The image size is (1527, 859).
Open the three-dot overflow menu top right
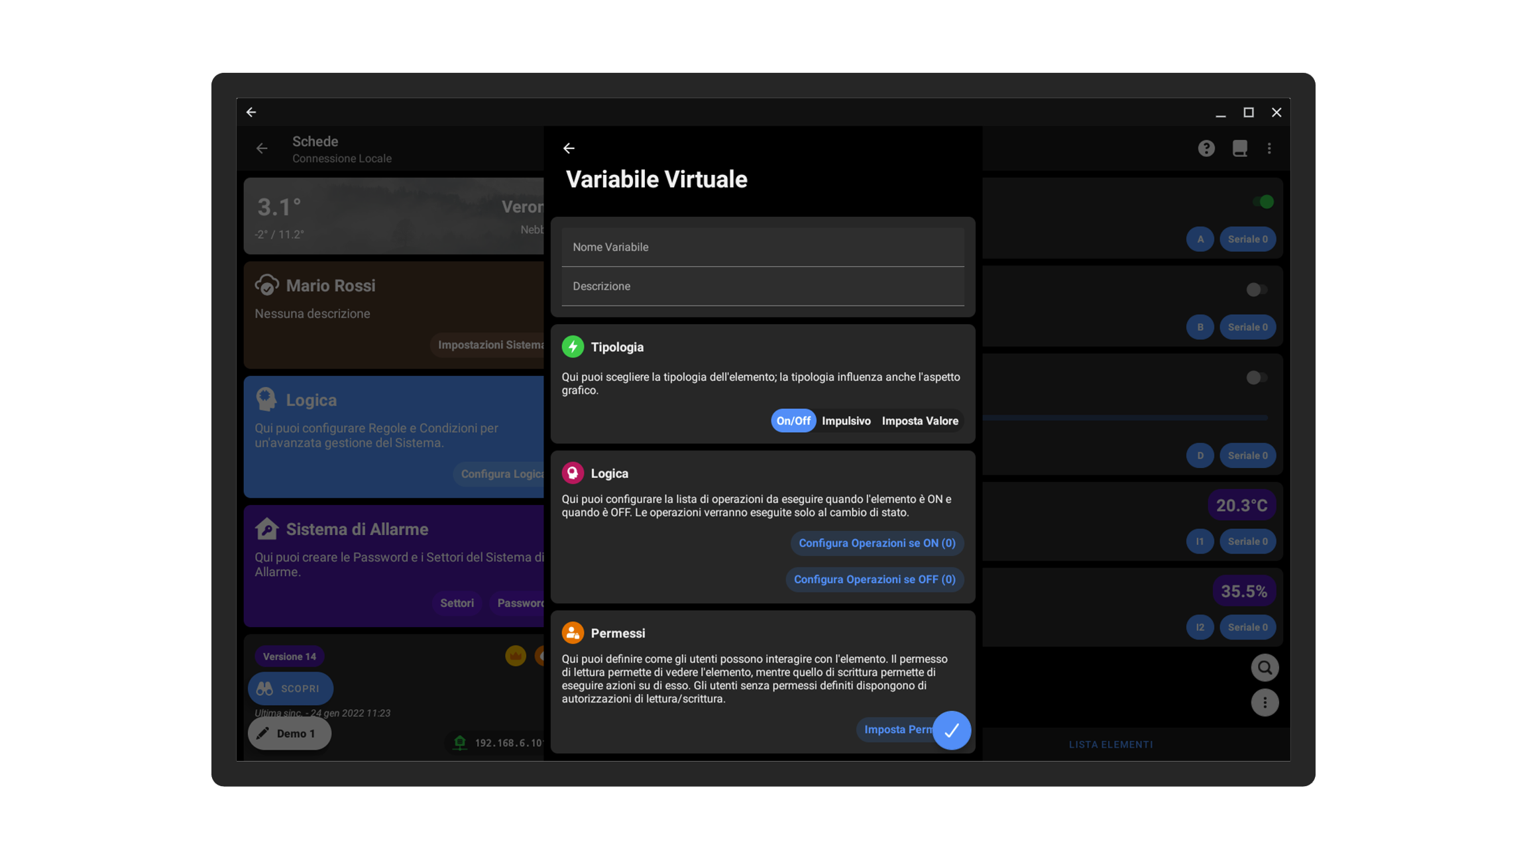1269,148
